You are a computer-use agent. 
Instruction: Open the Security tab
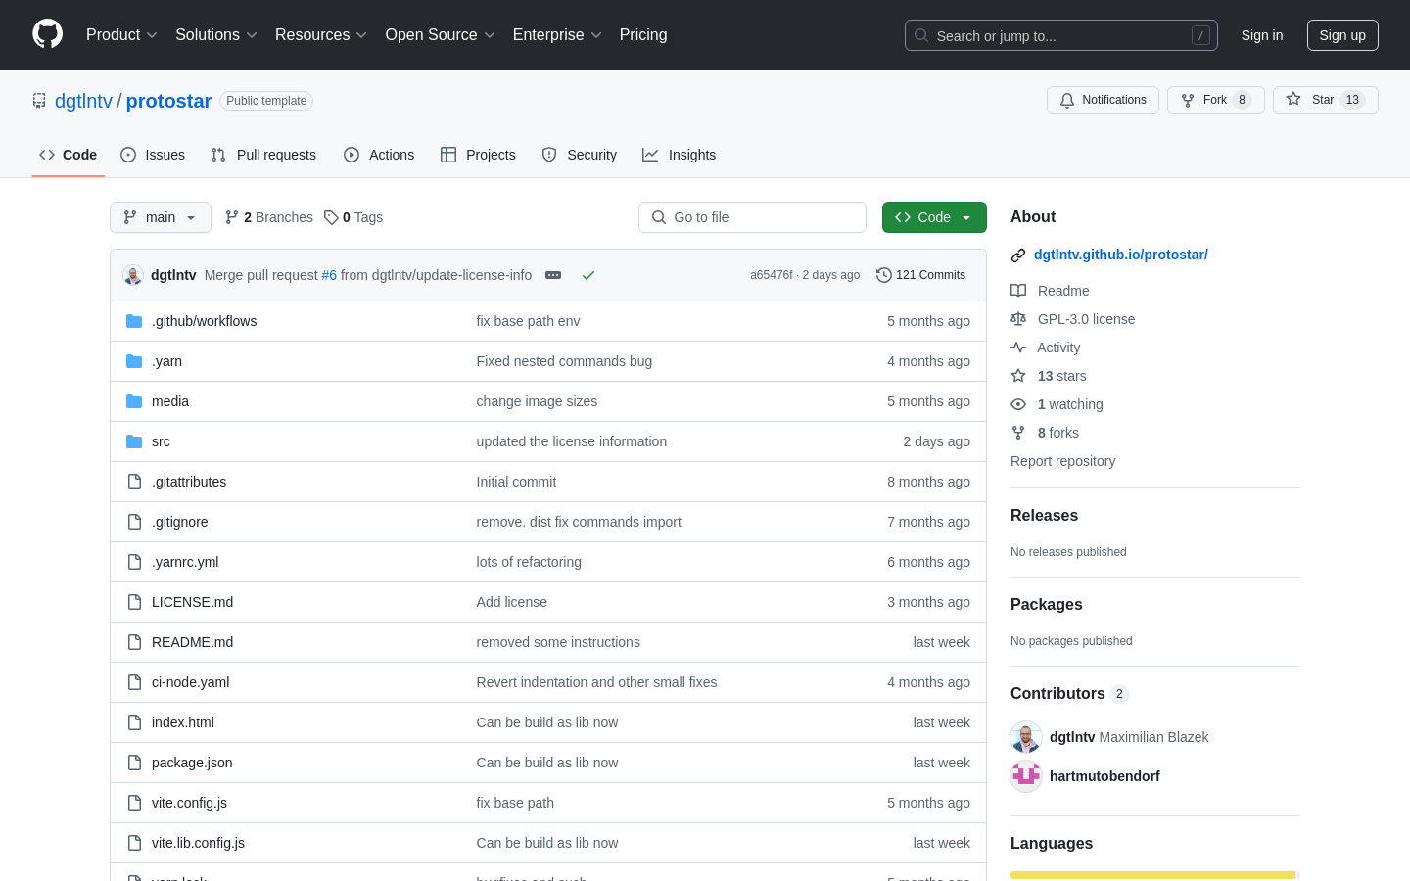coord(580,155)
